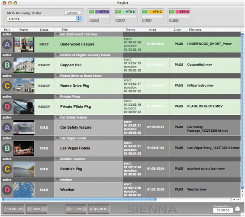Click the CONNECT button

(73, 13)
